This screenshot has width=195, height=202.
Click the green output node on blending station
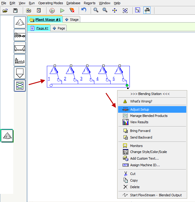[127, 86]
